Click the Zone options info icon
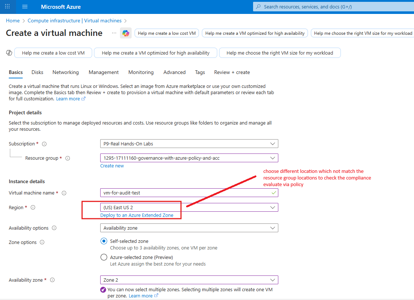This screenshot has height=300, width=414. (x=42, y=242)
